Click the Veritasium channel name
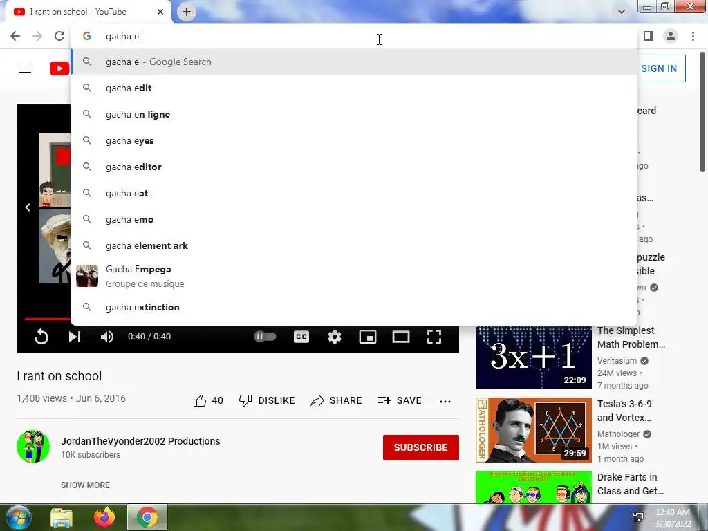 tap(617, 361)
